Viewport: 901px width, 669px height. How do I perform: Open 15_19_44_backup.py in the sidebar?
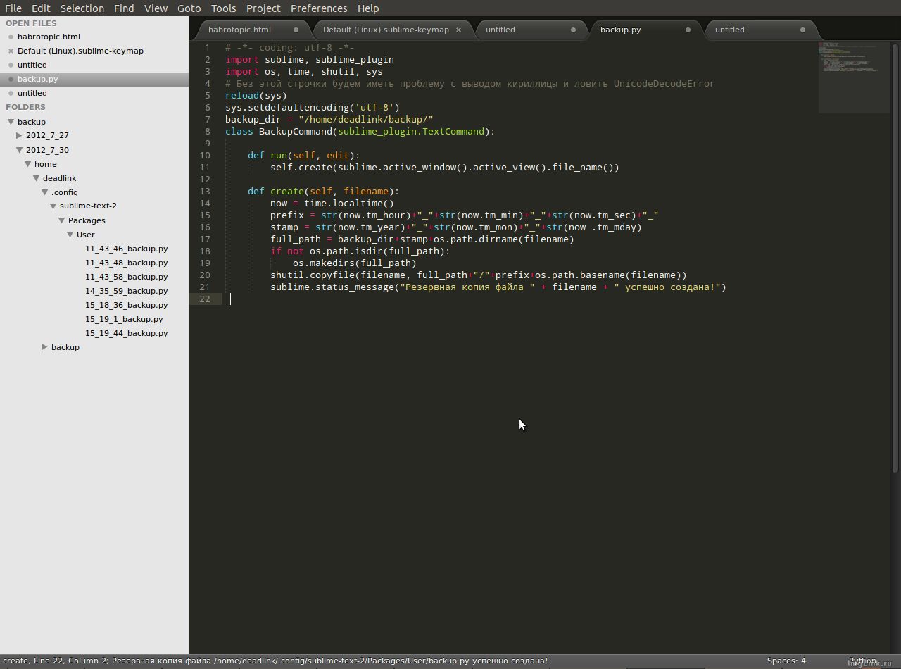pos(126,333)
